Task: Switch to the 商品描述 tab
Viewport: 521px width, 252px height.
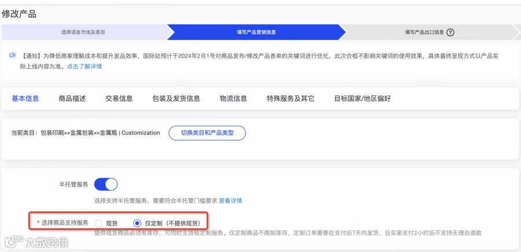Action: click(72, 98)
